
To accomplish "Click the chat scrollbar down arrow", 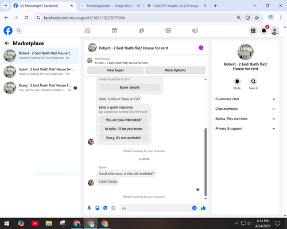I will coord(205,199).
